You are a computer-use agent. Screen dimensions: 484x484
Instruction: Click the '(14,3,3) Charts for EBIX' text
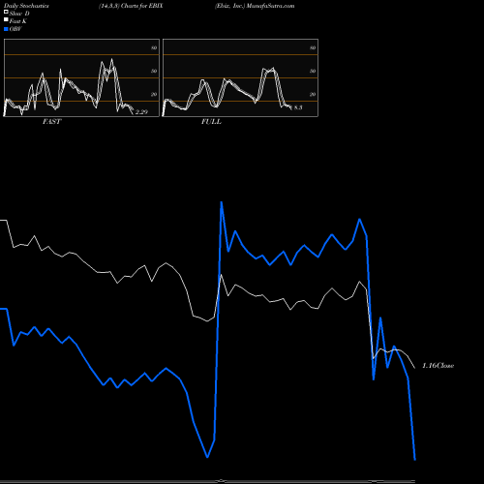[x=131, y=6]
